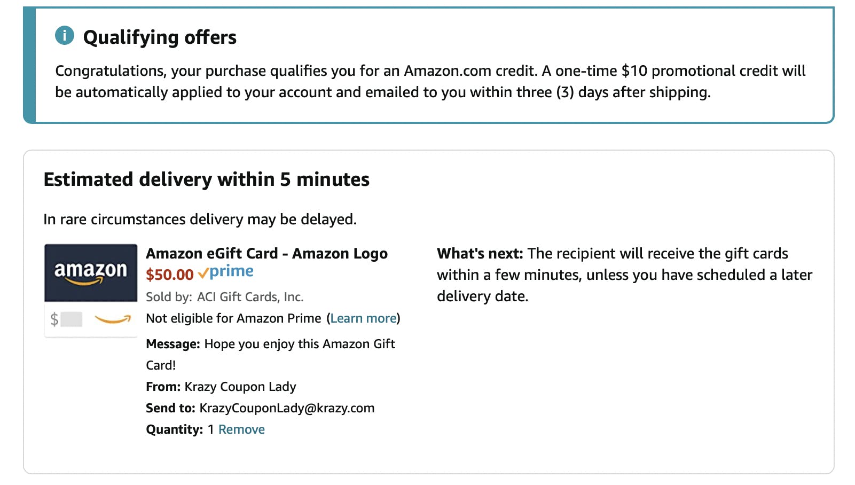Click the recipient email KrazyCouponLady@krazy.com

[287, 408]
